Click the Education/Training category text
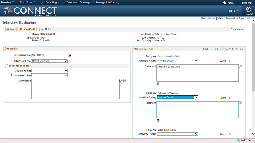This screenshot has width=255, height=143. pyautogui.click(x=168, y=93)
